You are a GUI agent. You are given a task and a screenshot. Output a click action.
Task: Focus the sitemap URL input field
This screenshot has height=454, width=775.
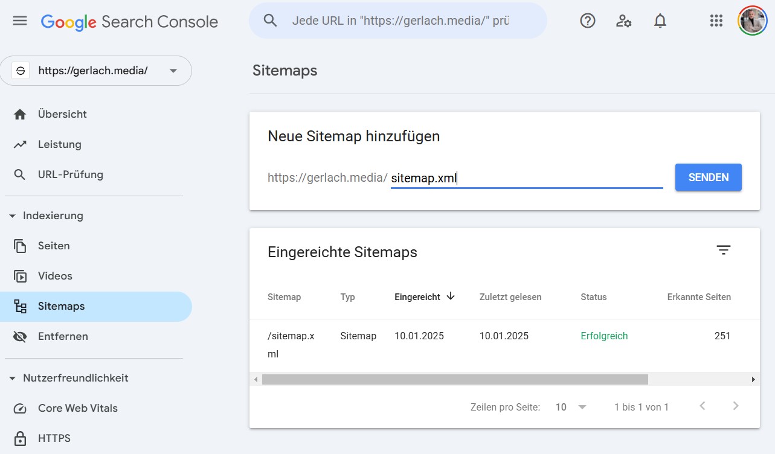[526, 178]
